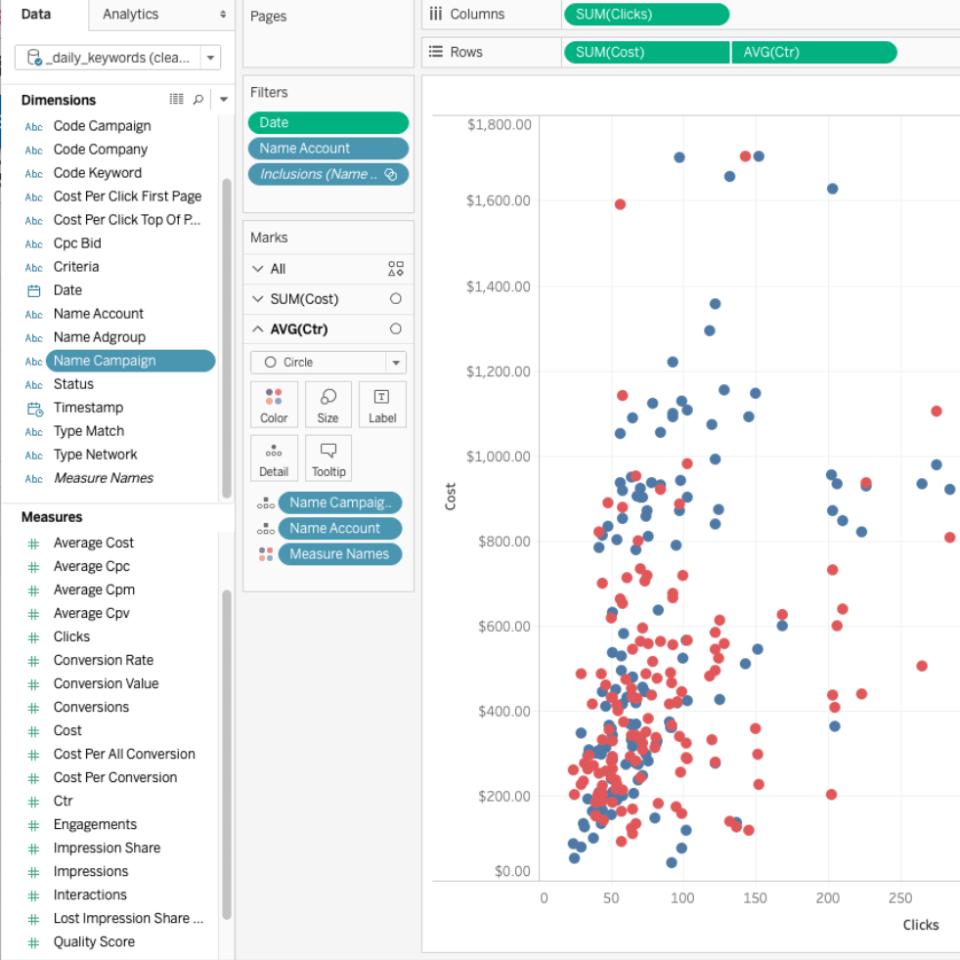
Task: Click the Clicks axis title
Action: 920,925
